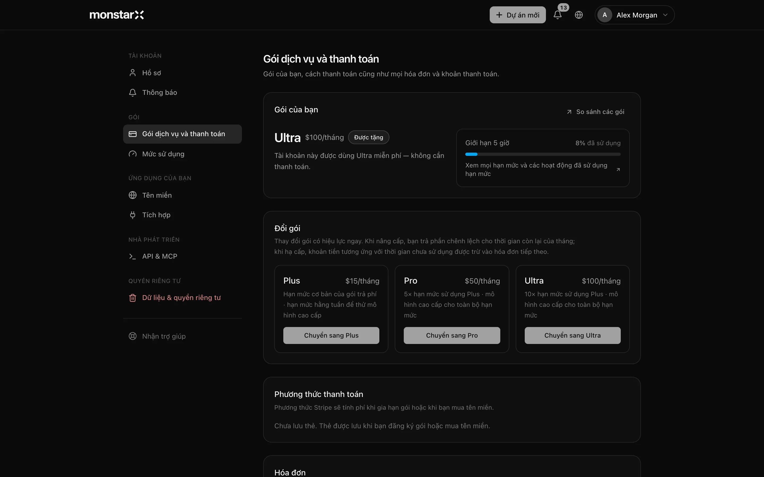Screen dimensions: 764x477
Task: Open the notifications bell icon
Action: point(558,15)
